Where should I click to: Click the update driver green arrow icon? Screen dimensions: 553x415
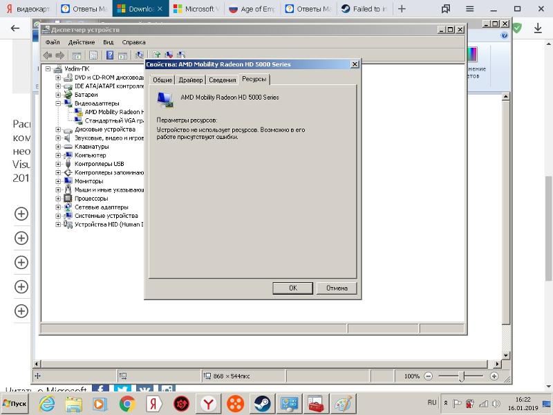tap(157, 55)
